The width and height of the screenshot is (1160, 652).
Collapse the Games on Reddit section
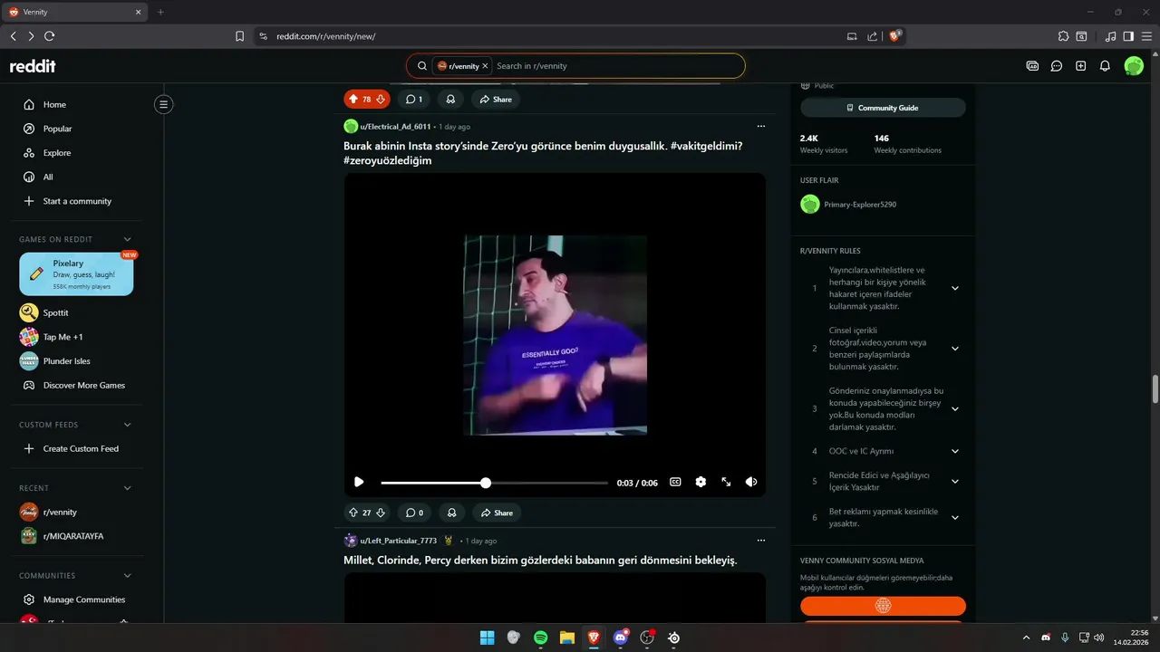click(127, 239)
